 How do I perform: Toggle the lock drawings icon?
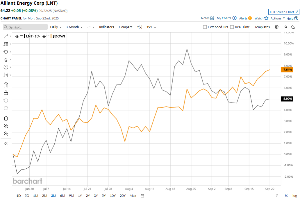[6, 93]
